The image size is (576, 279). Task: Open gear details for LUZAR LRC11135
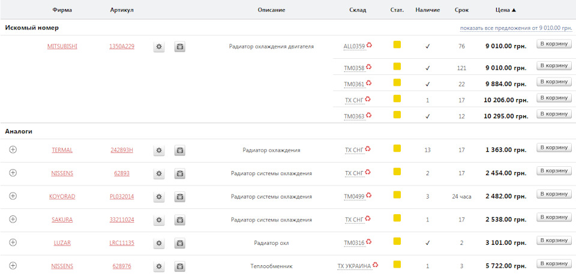pyautogui.click(x=159, y=243)
